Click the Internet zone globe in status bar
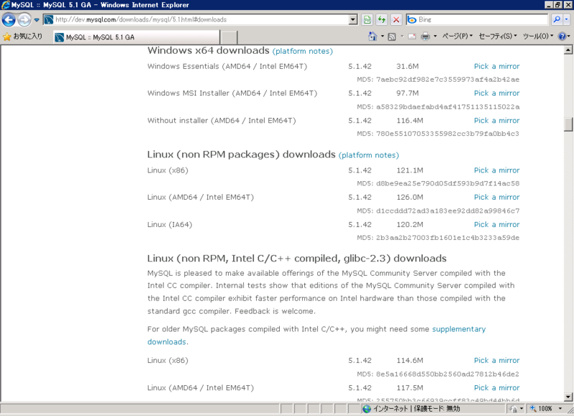This screenshot has height=416, width=574. pyautogui.click(x=367, y=409)
